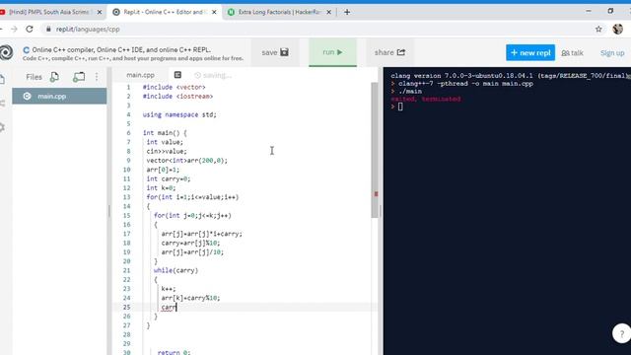Click the line "using namespace std;"

pyautogui.click(x=179, y=114)
